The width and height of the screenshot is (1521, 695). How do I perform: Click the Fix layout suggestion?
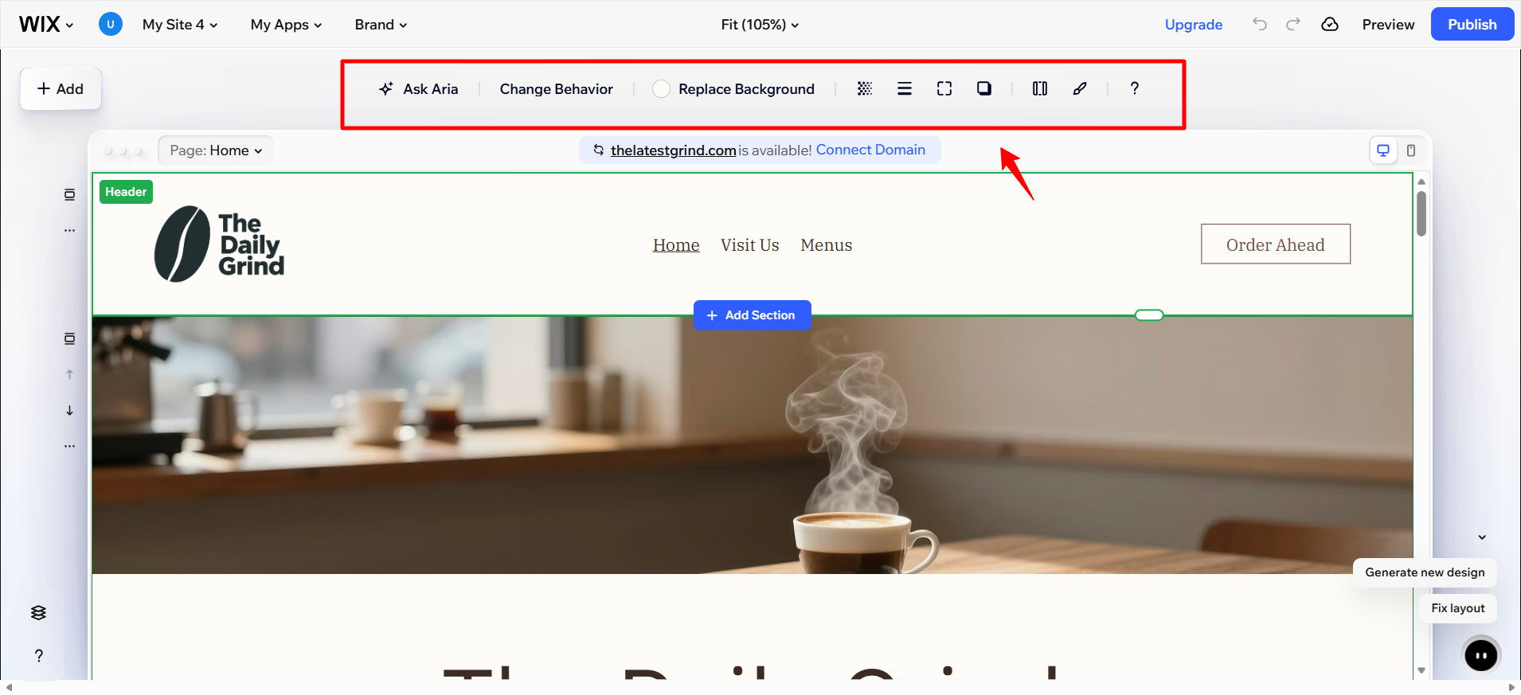pyautogui.click(x=1458, y=608)
